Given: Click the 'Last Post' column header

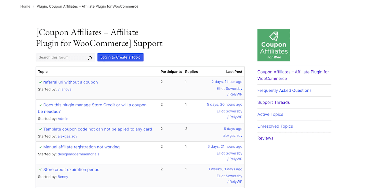Looking at the screenshot, I should (x=234, y=72).
